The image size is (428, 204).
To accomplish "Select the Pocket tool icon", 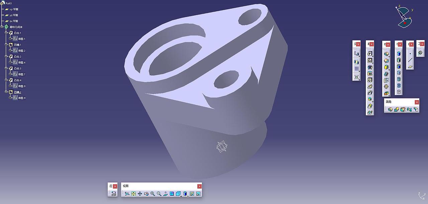I will tap(370, 60).
